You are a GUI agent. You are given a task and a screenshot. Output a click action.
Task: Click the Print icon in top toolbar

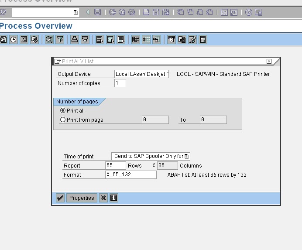[x=146, y=12]
